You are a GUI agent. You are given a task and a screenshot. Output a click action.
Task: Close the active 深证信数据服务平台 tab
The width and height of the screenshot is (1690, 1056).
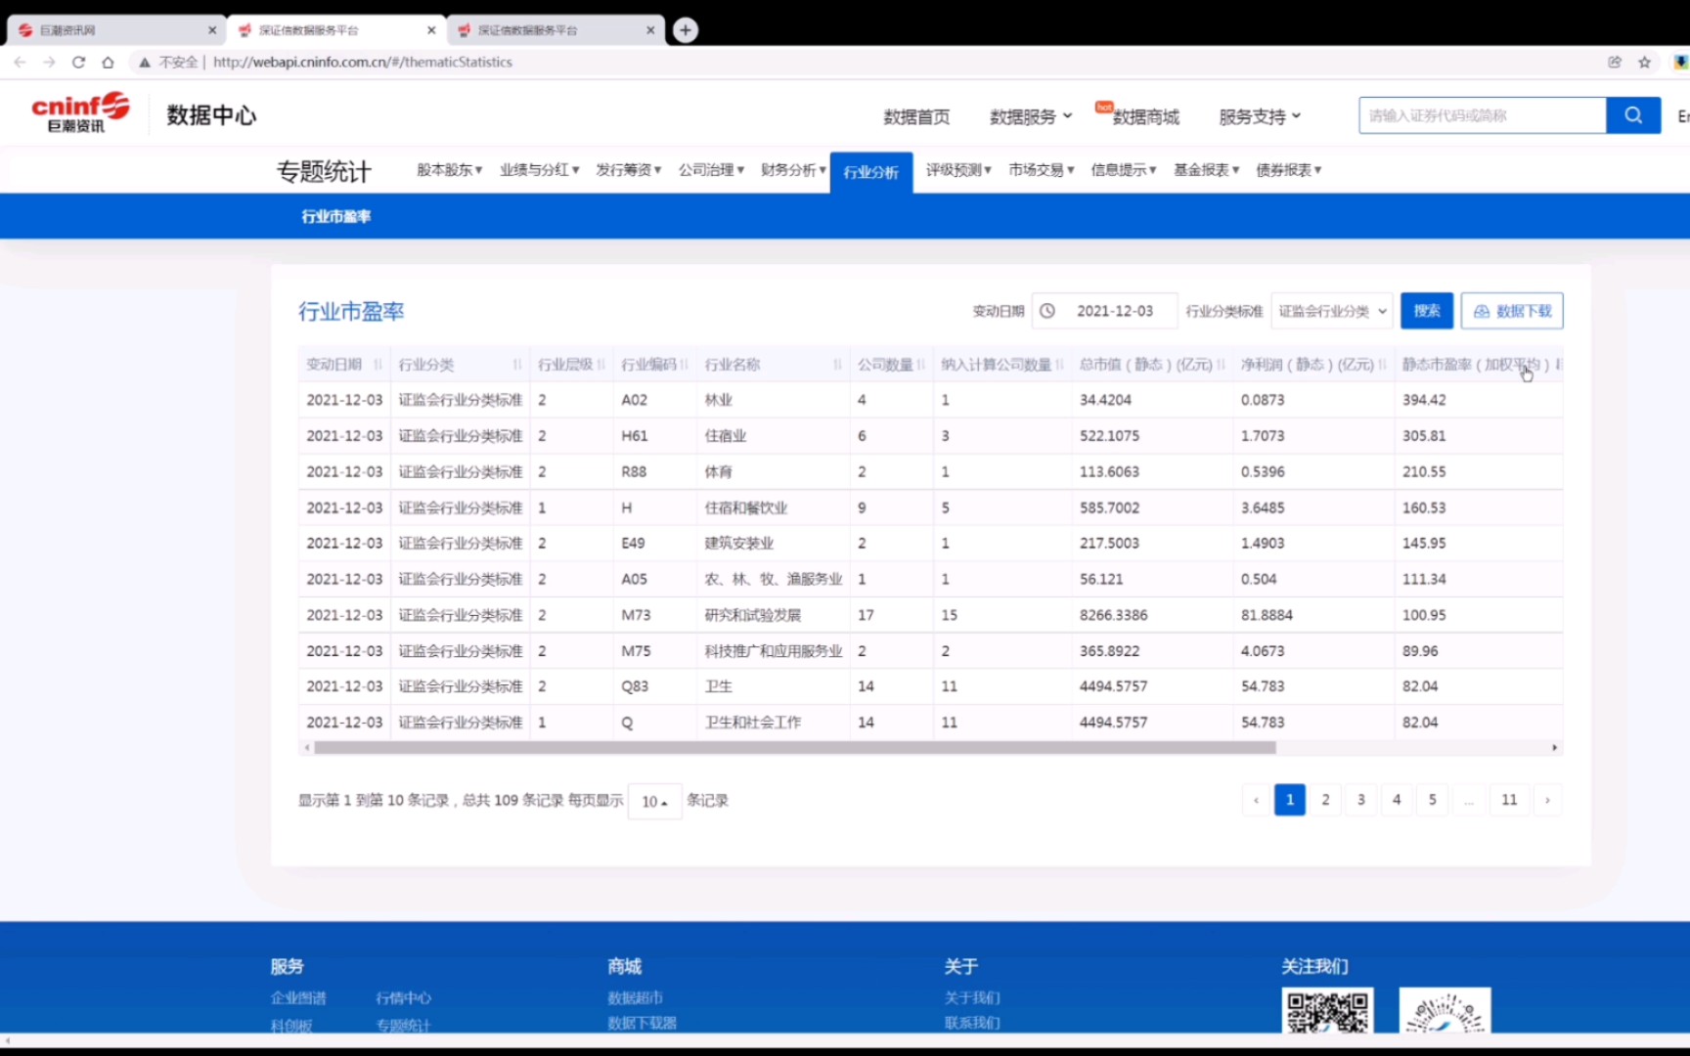pos(431,30)
